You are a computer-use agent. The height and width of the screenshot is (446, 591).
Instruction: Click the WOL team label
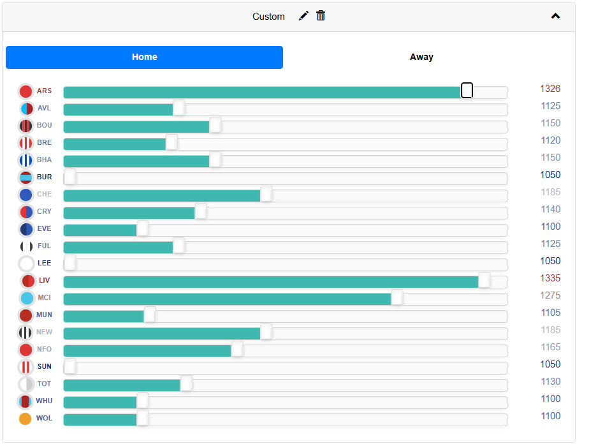click(x=44, y=419)
